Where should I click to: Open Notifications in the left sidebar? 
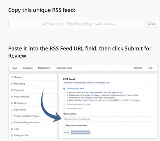point(33,103)
